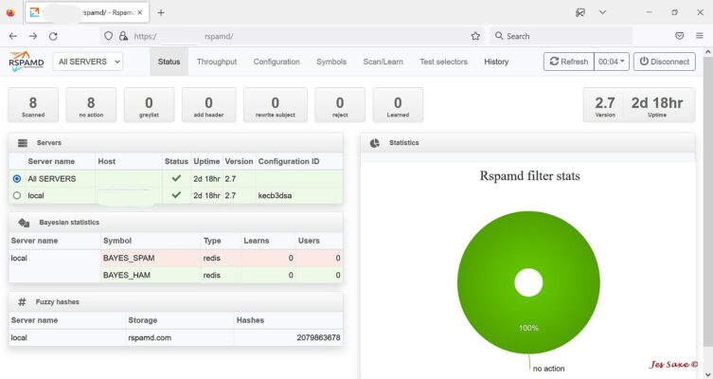Click the browser address bar
Screen dimensions: 713x379
pyautogui.click(x=291, y=36)
